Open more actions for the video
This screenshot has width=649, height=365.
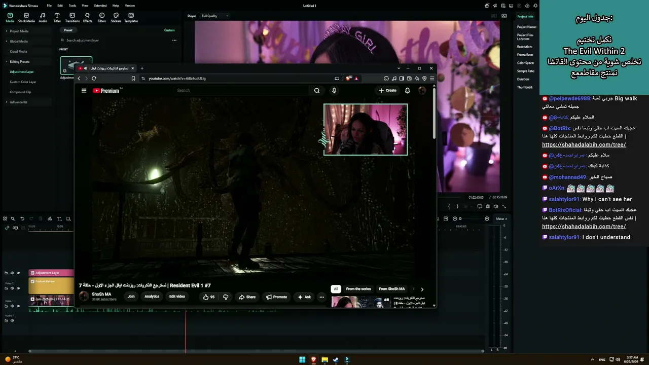pos(321,297)
